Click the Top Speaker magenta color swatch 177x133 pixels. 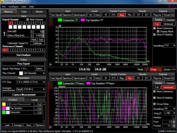[x=4, y=108]
